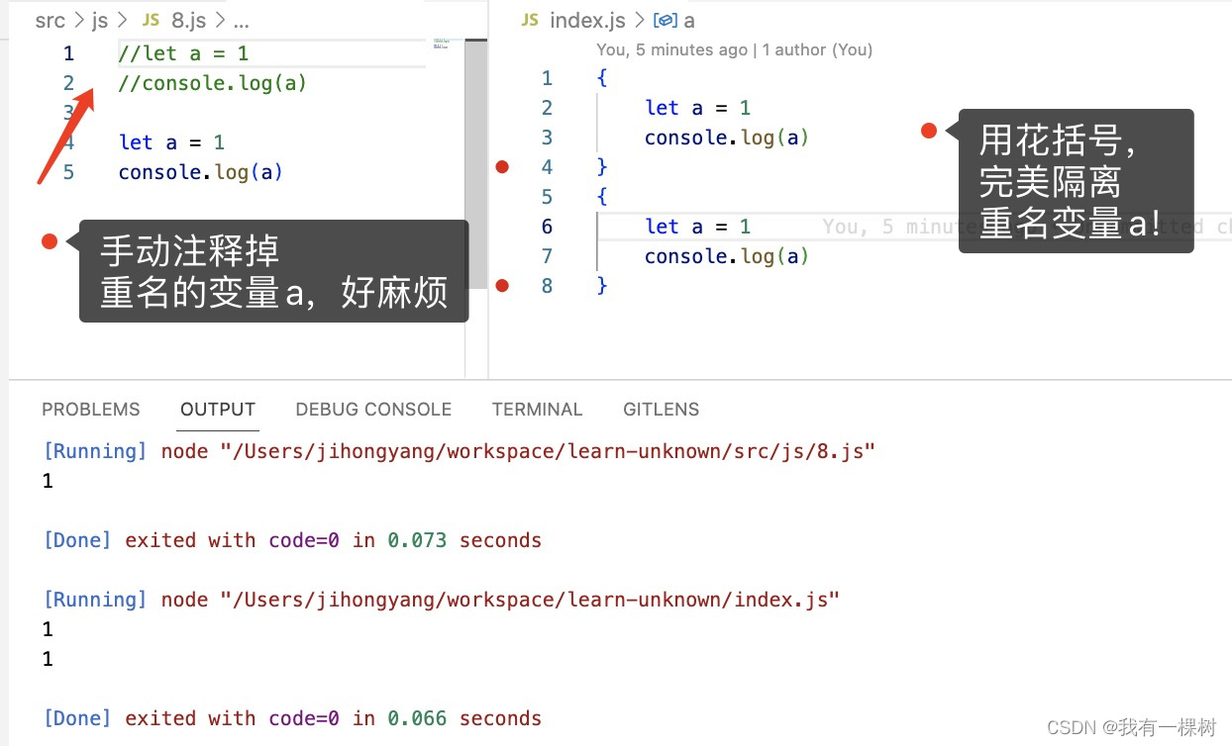Click the vertical scrollbar of the 8.js editor
Image resolution: width=1232 pixels, height=746 pixels.
(475, 163)
